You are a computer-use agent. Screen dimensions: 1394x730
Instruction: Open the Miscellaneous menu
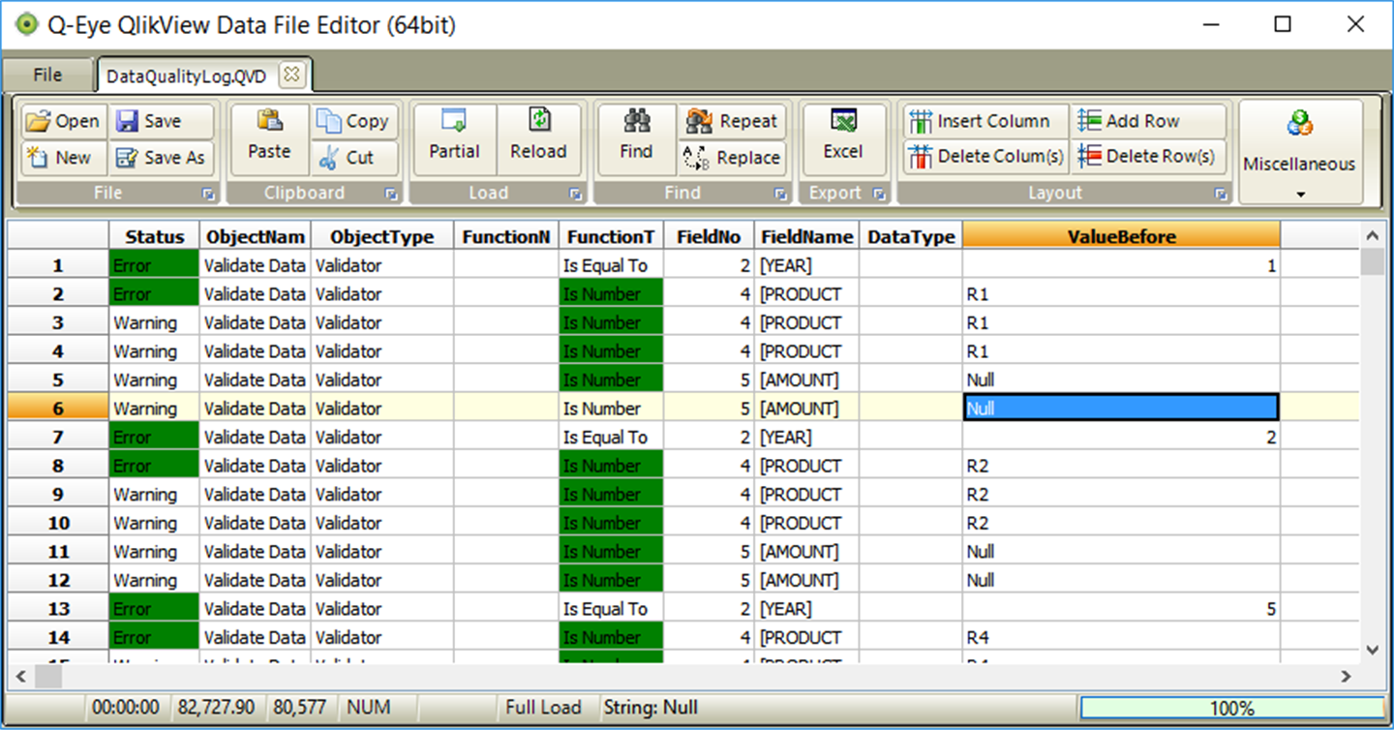[1300, 151]
